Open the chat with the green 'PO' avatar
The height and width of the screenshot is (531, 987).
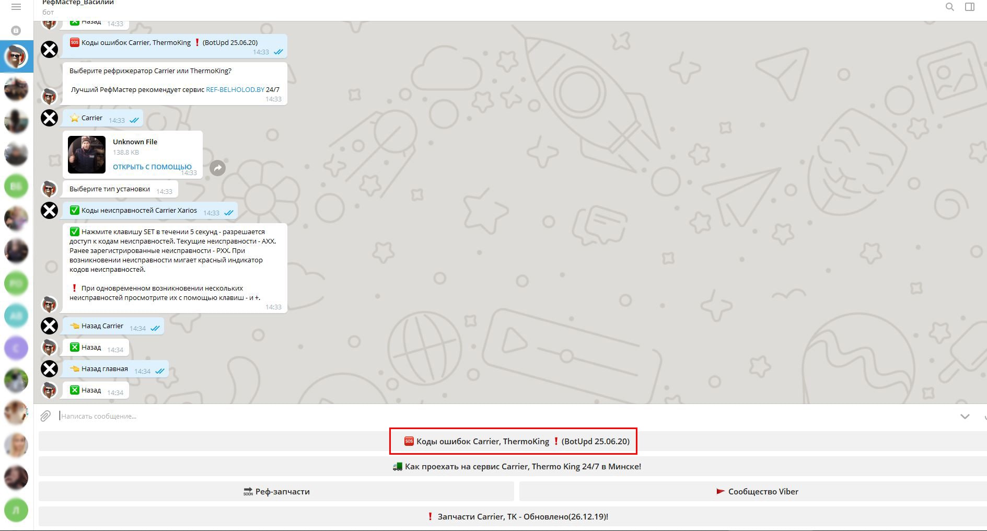pos(16,283)
